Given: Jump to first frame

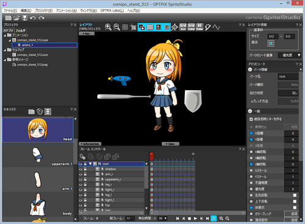Looking at the screenshot, I should (178, 219).
